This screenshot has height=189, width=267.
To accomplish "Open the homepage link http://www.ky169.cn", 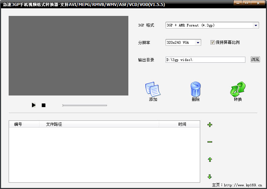I will [x=243, y=185].
